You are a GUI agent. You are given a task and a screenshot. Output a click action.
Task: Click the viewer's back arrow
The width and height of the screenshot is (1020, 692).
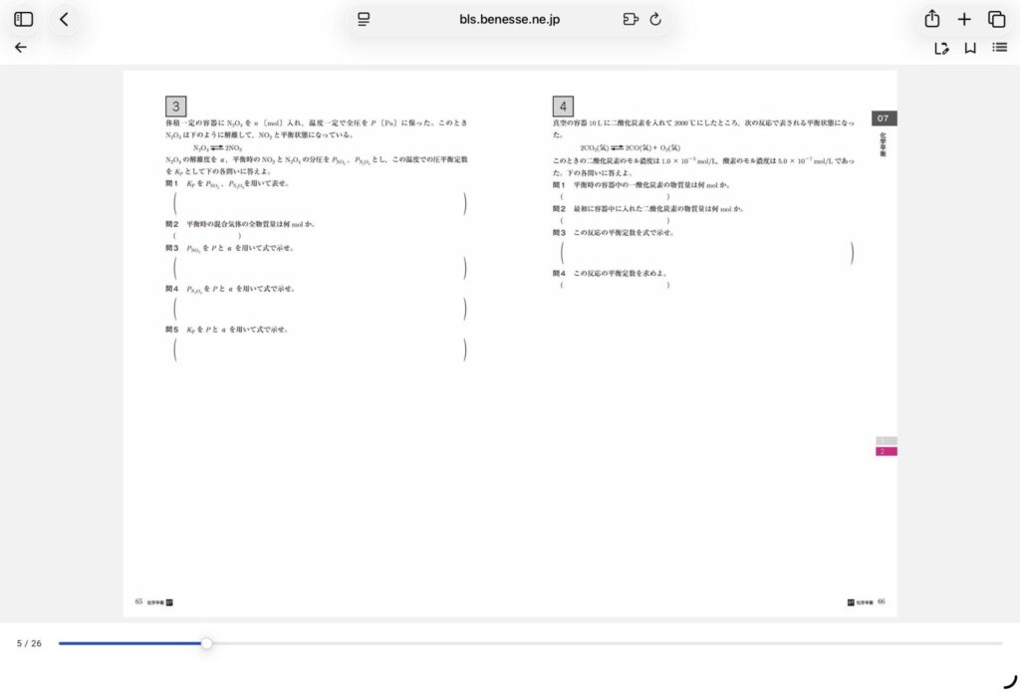click(21, 47)
